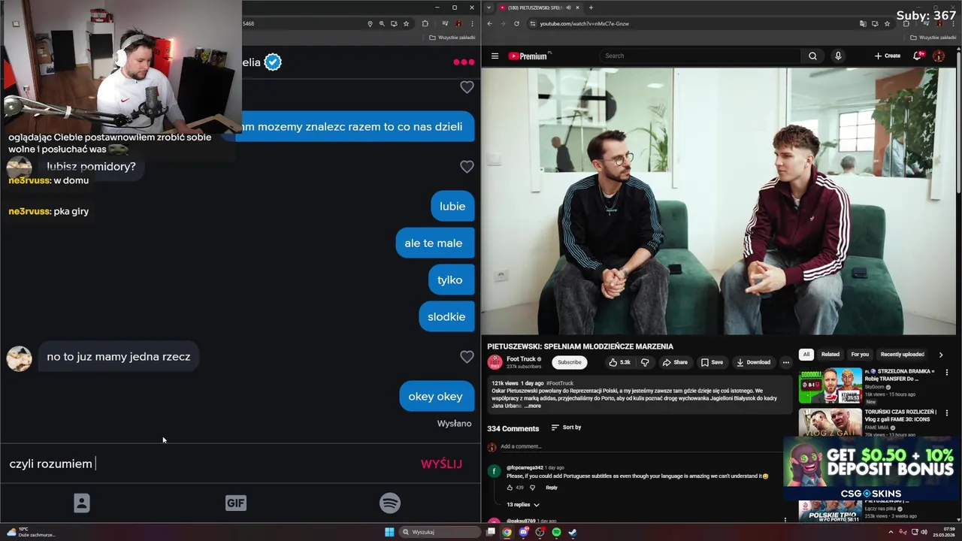Select the 'Related' filter chip
This screenshot has width=962, height=541.
(x=830, y=355)
